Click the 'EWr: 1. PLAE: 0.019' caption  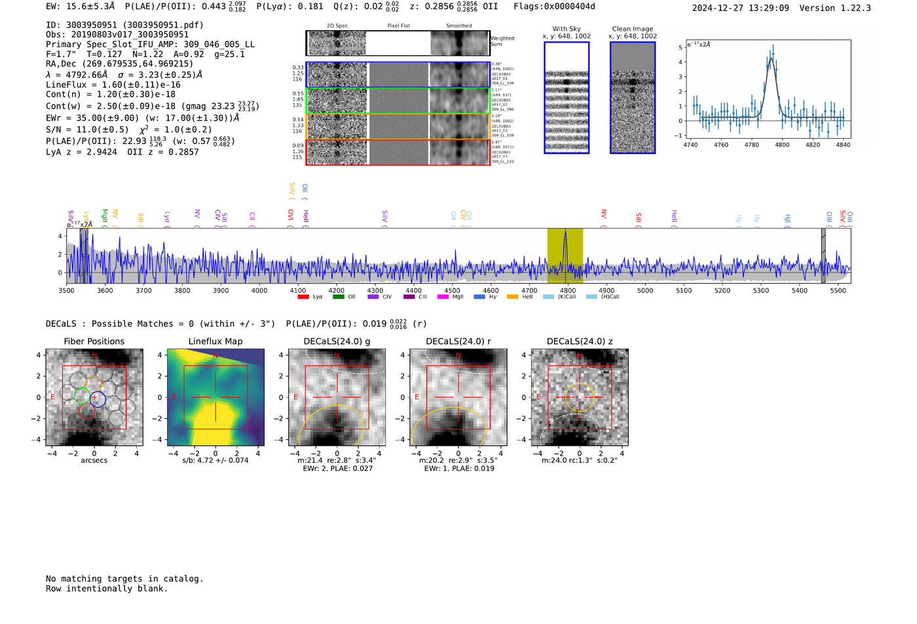[x=458, y=468]
